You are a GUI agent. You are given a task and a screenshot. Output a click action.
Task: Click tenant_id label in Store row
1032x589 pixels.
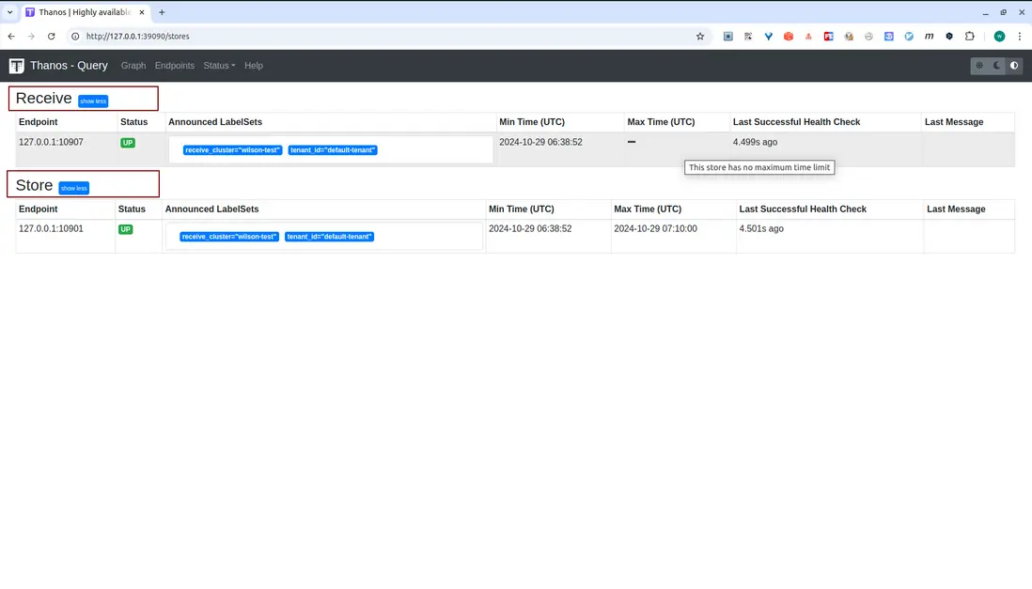tap(329, 237)
